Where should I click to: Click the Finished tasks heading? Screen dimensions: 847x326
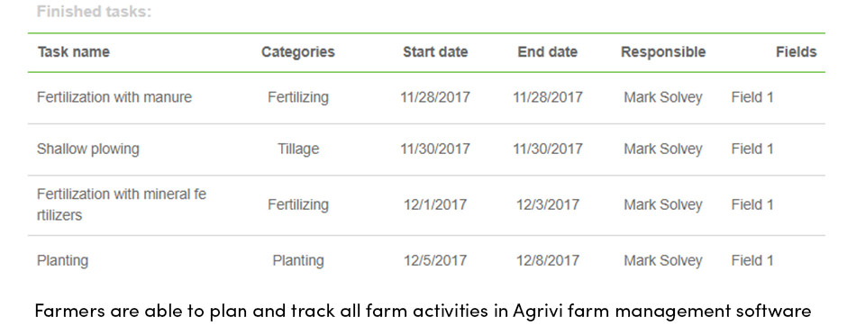95,12
